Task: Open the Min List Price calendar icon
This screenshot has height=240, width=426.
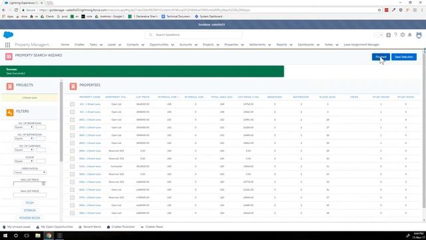Action: tap(43, 184)
